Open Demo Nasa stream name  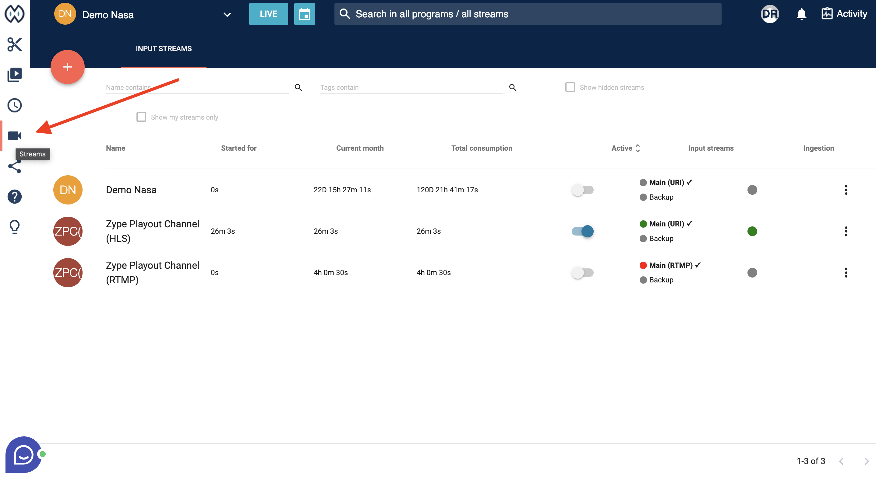131,190
